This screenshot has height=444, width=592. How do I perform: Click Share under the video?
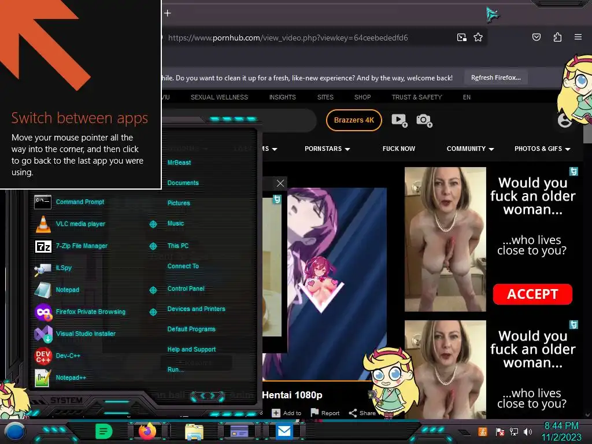(362, 413)
